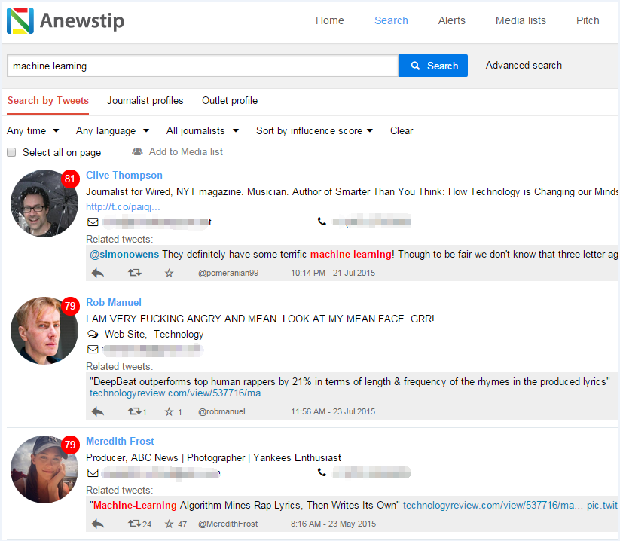Viewport: 620px width, 541px height.
Task: Retweet the @pomeranian99 tweet
Action: coord(134,273)
